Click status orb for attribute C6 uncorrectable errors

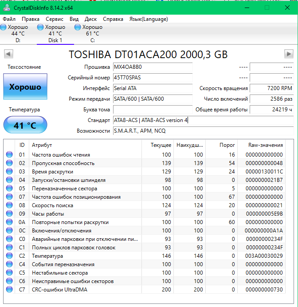click(9, 281)
